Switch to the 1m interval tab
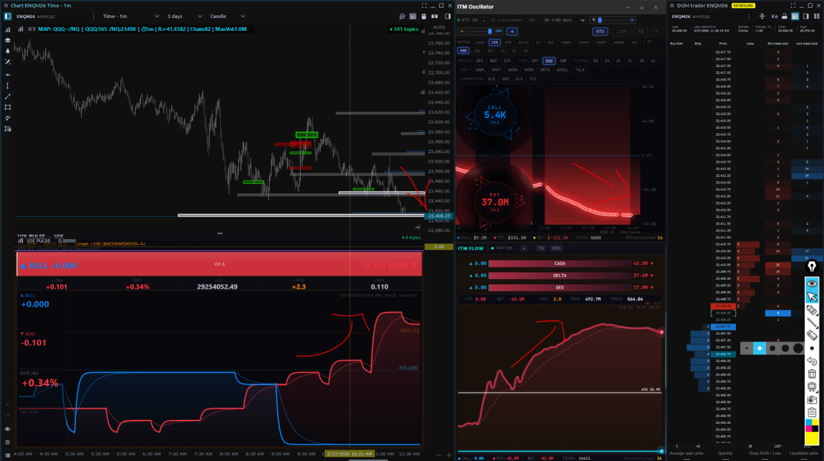Screen dimensions: 824x461 [x=502, y=50]
